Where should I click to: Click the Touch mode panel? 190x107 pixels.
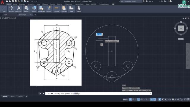tap(79, 9)
